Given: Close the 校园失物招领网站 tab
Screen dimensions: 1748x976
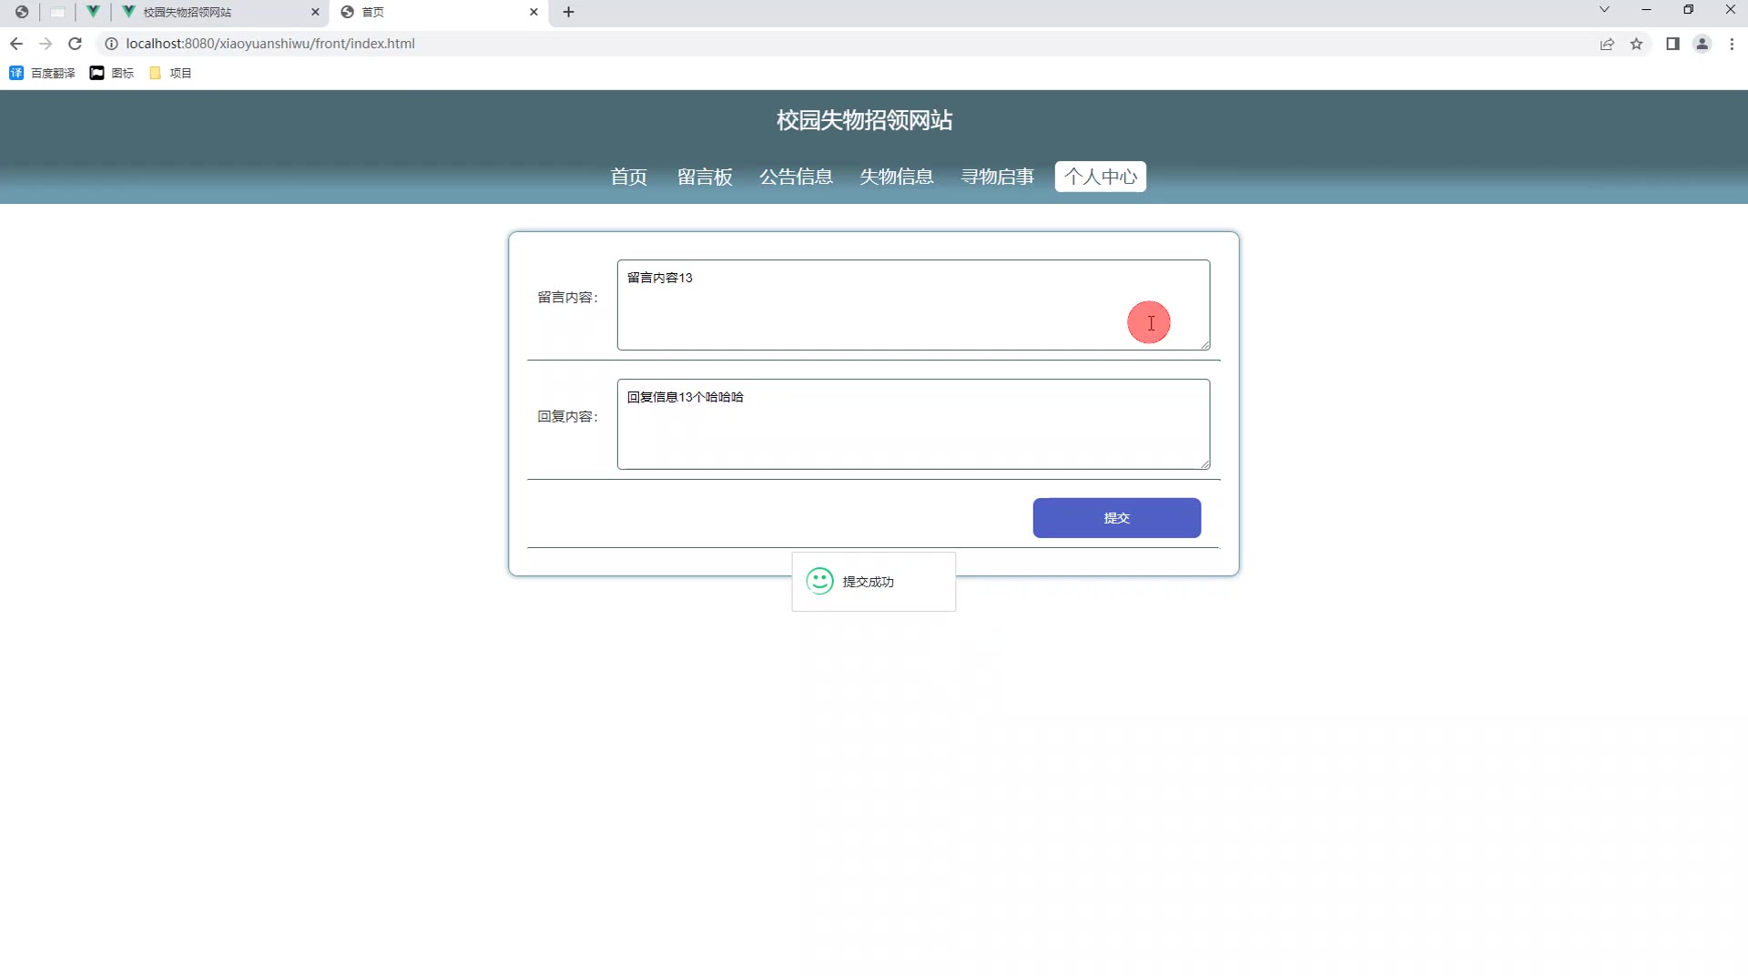Looking at the screenshot, I should tap(315, 12).
